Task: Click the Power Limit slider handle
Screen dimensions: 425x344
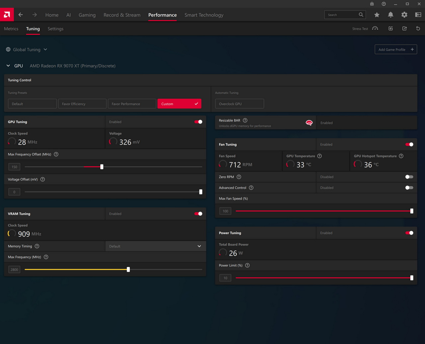Action: point(412,278)
